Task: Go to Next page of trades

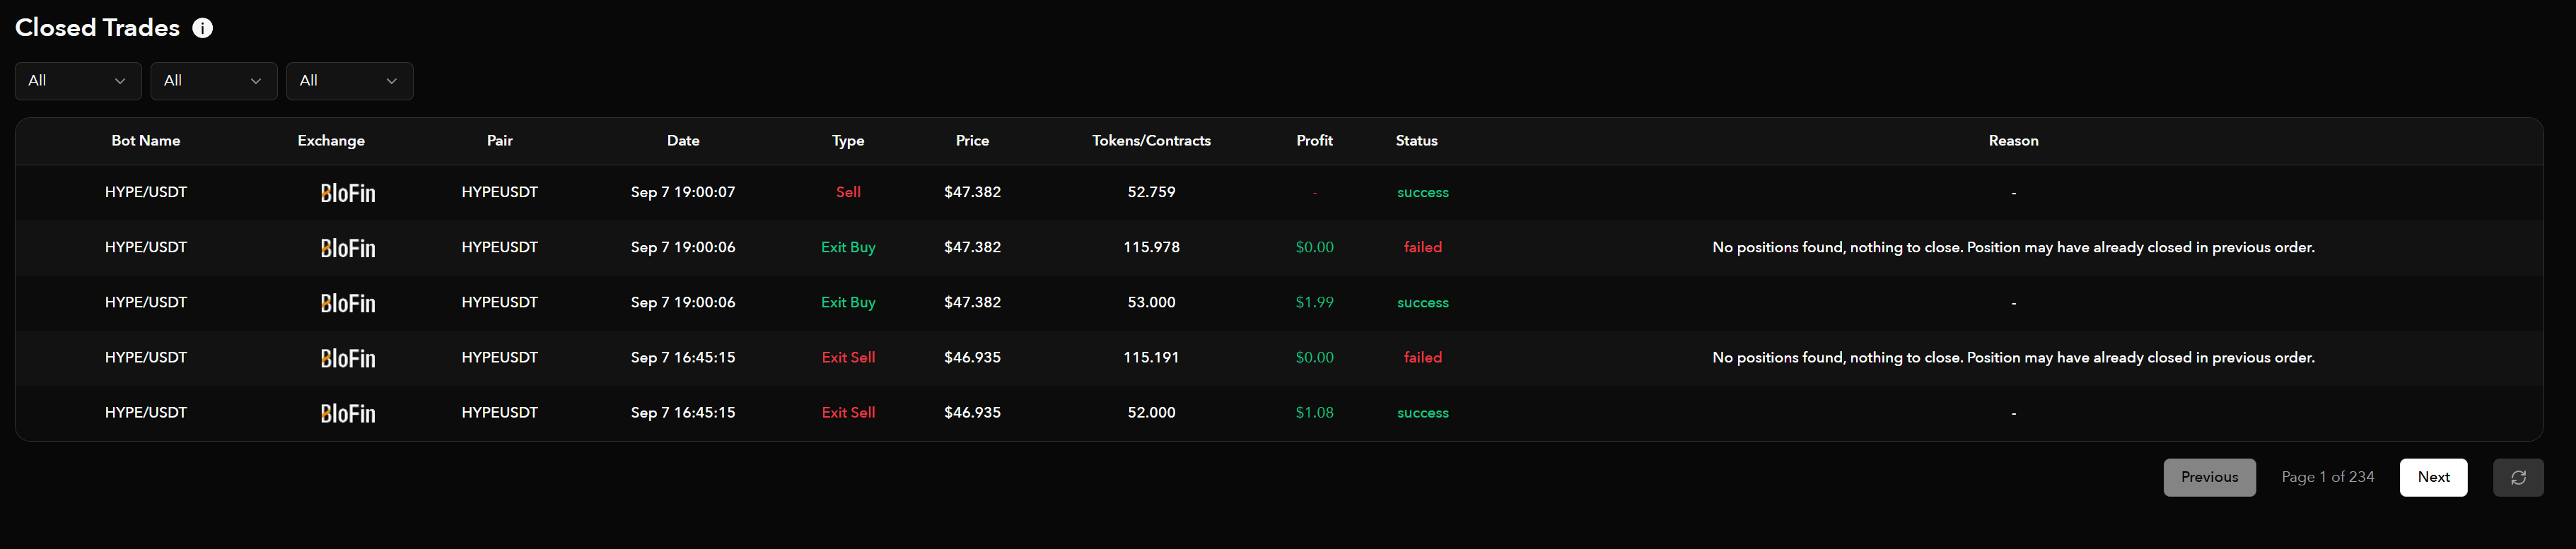Action: (2433, 477)
